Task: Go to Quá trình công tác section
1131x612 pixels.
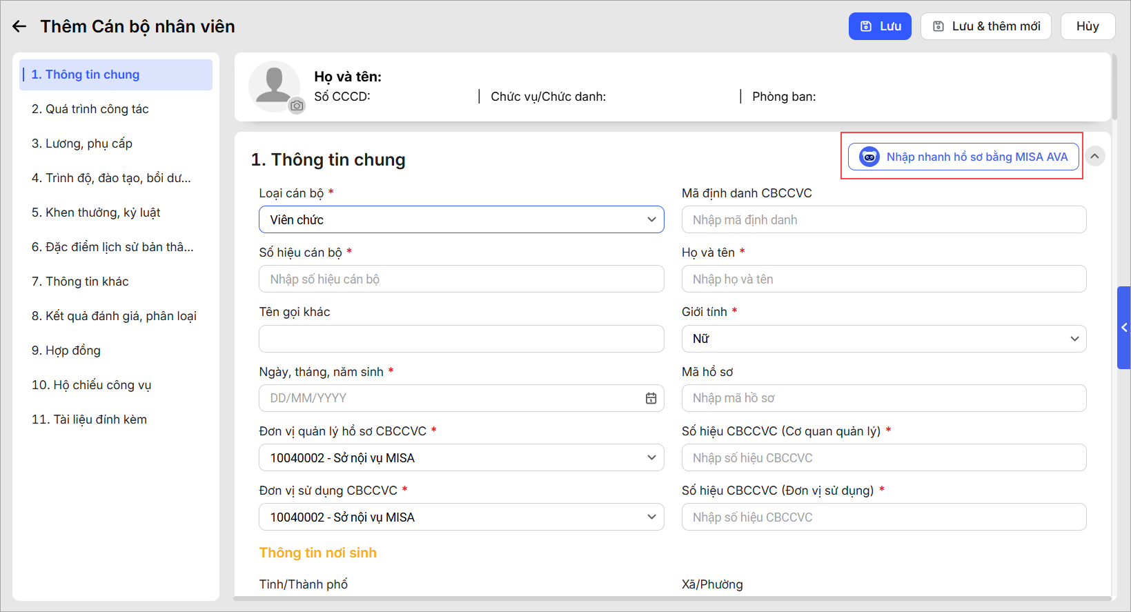Action: point(90,109)
